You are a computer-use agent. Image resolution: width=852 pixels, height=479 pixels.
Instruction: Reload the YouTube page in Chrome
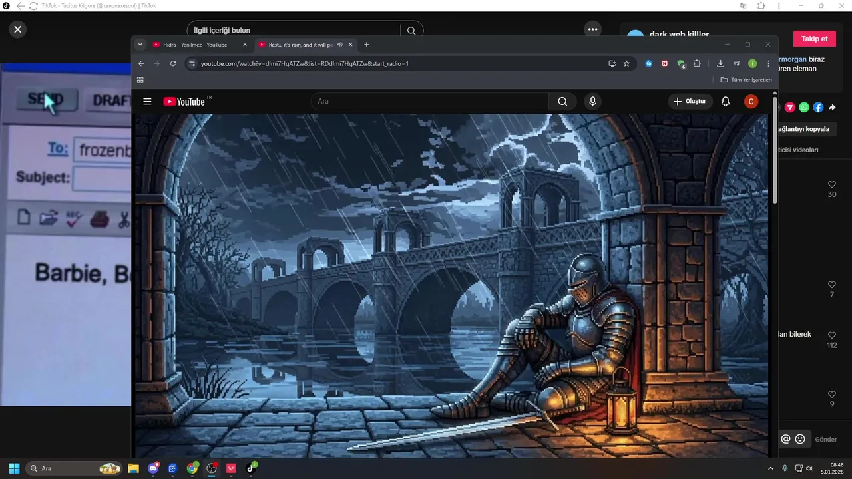(173, 63)
